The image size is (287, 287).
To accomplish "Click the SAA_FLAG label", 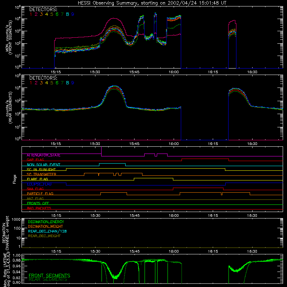I will tap(35, 189).
